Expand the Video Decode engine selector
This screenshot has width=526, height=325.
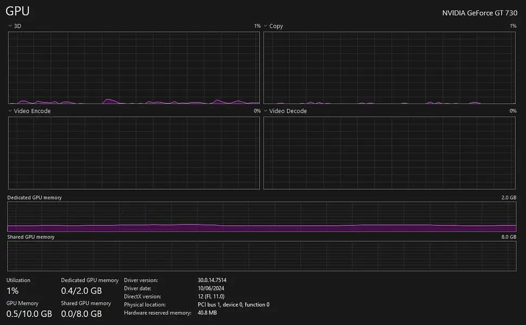[x=265, y=111]
